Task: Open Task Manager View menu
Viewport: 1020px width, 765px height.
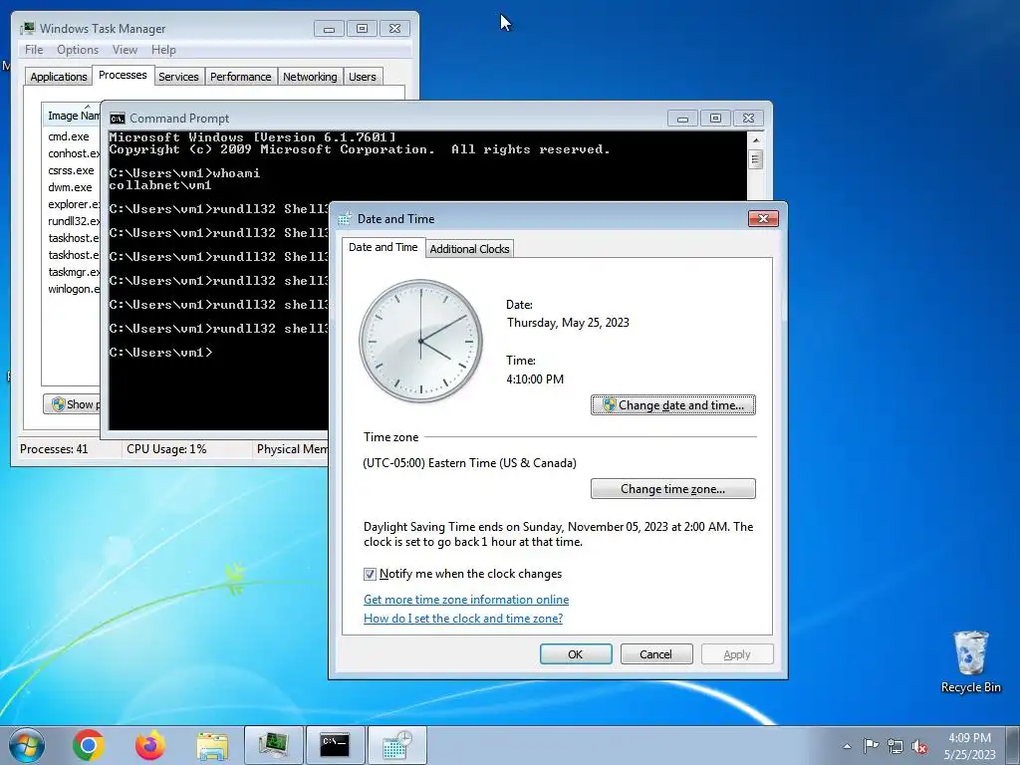Action: [125, 50]
